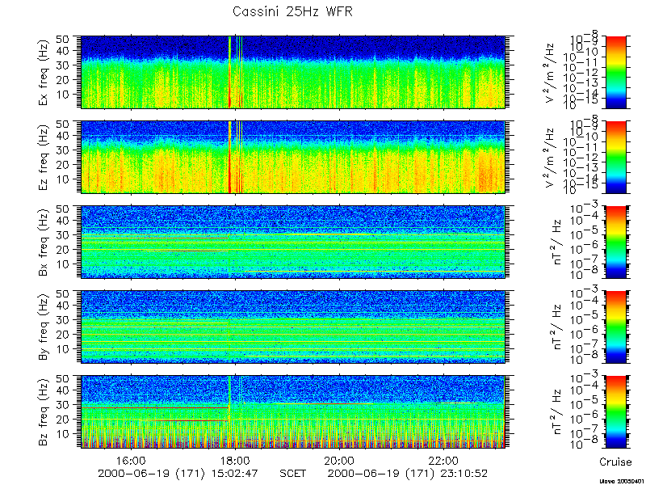Viewport: 646px width, 485px height.
Task: Click the Bz spectrogram panel
Action: tap(293, 412)
